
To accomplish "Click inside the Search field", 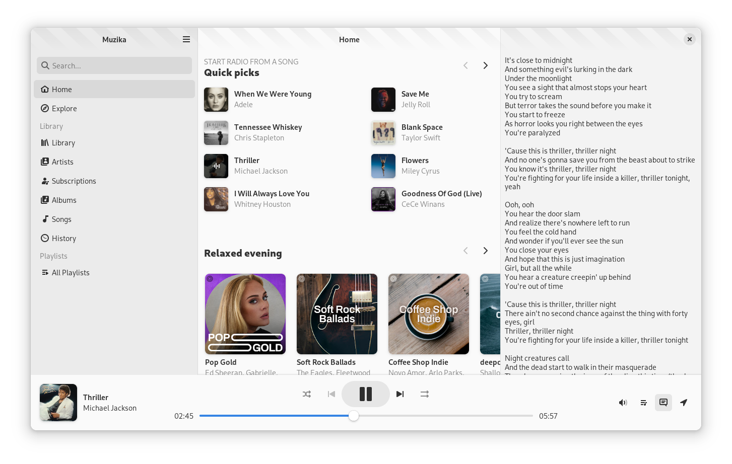I will pos(114,65).
